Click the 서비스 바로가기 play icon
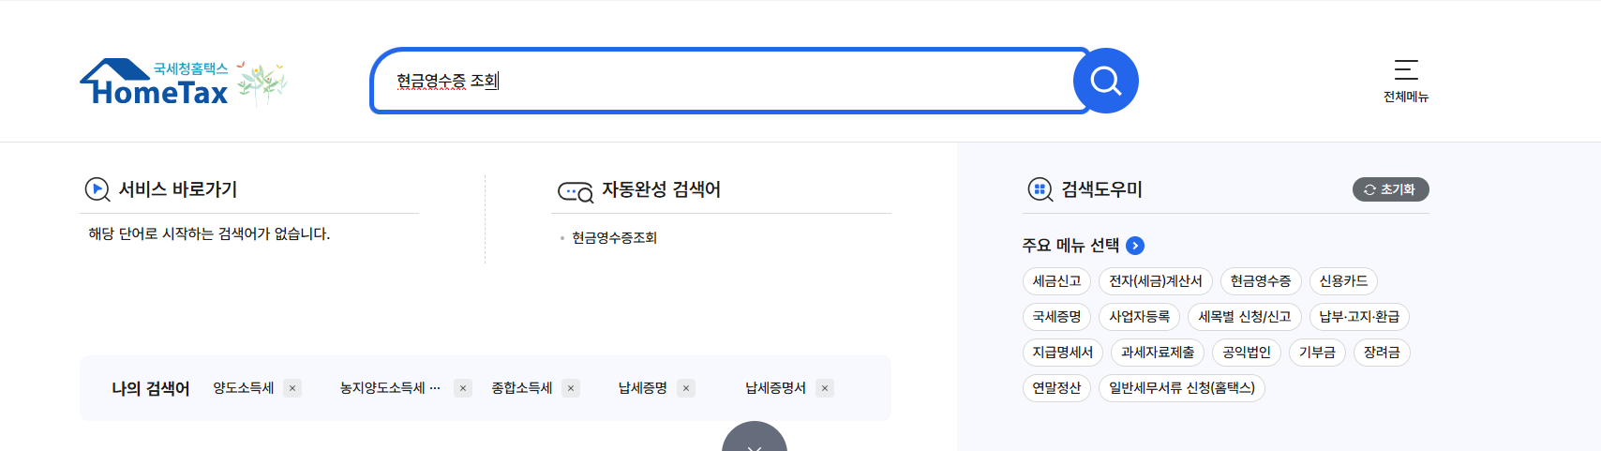 pyautogui.click(x=97, y=189)
